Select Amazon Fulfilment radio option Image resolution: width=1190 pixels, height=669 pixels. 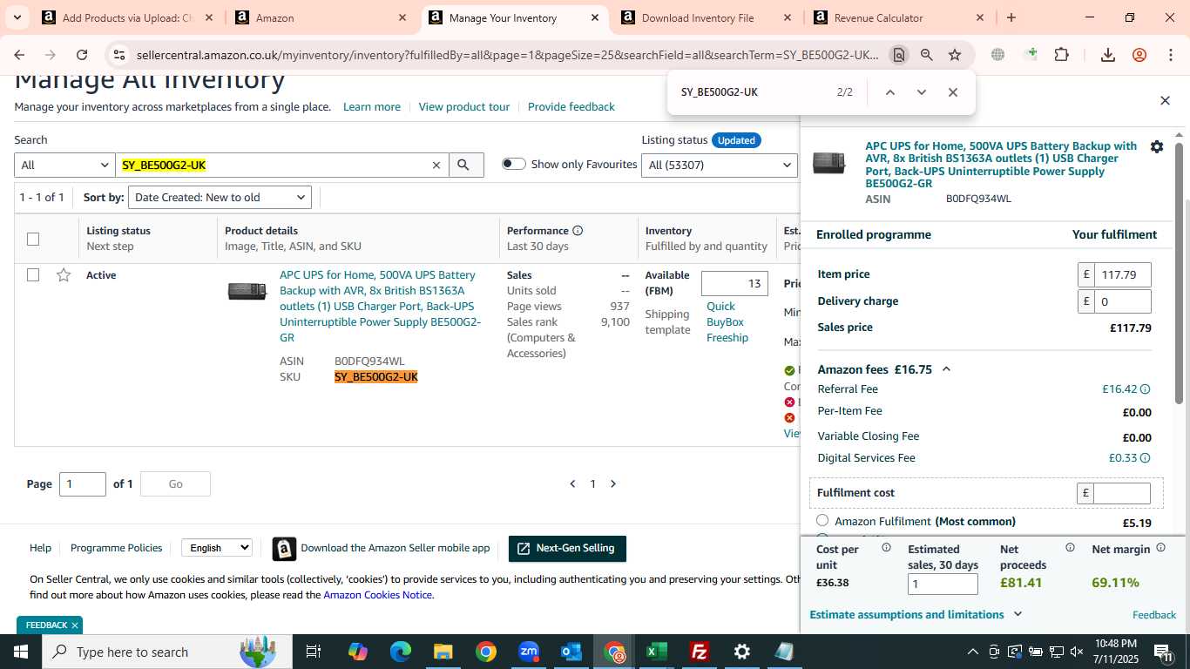point(822,520)
